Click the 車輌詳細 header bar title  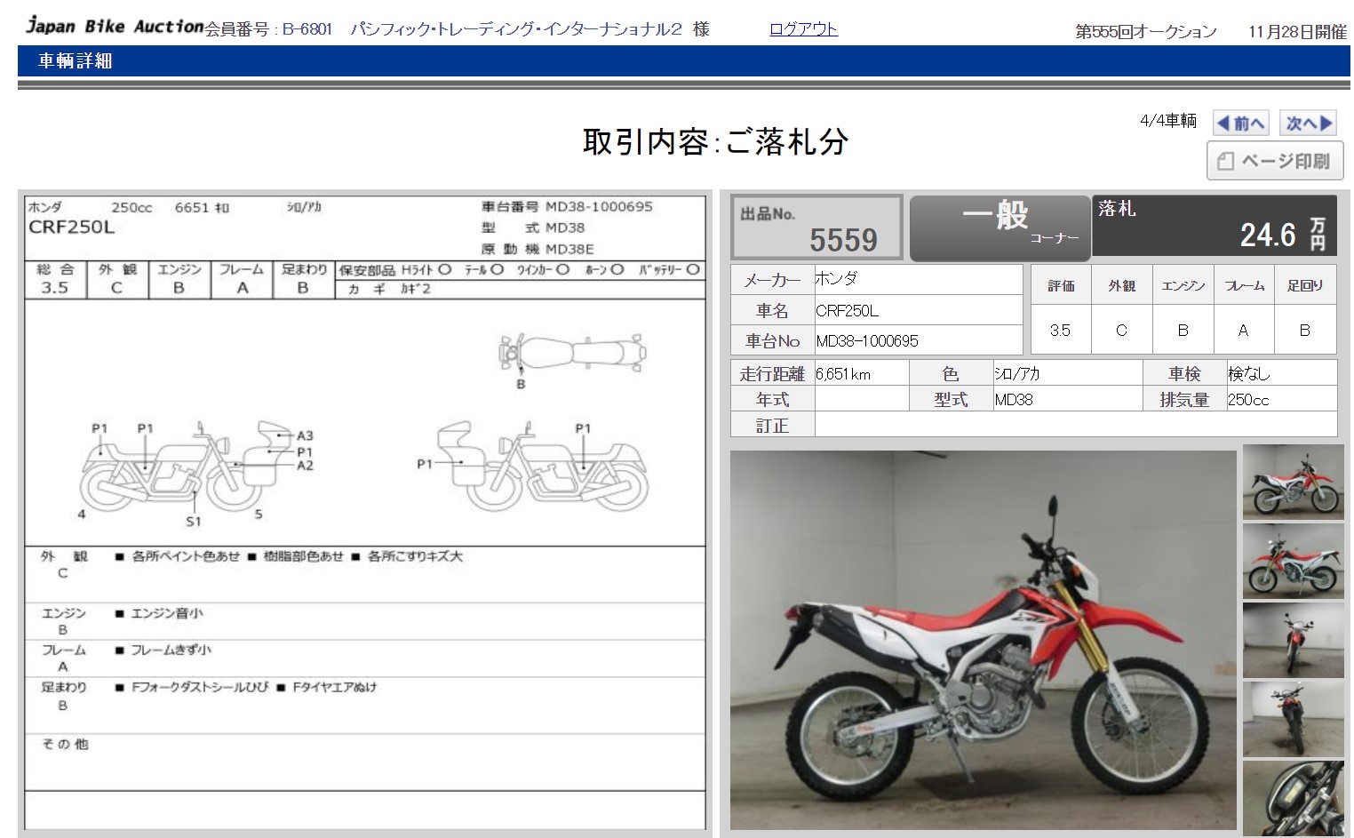click(x=76, y=61)
